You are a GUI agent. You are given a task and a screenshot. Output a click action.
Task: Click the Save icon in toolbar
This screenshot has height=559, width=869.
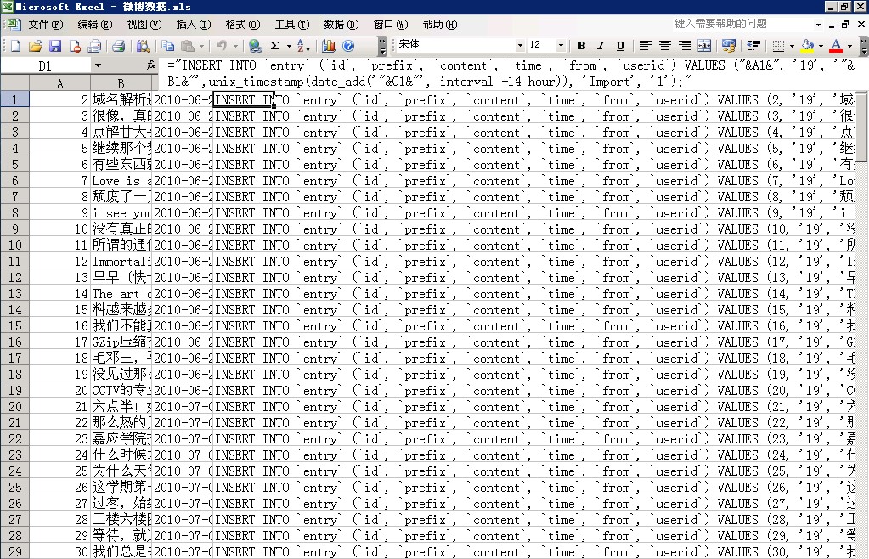[x=55, y=46]
